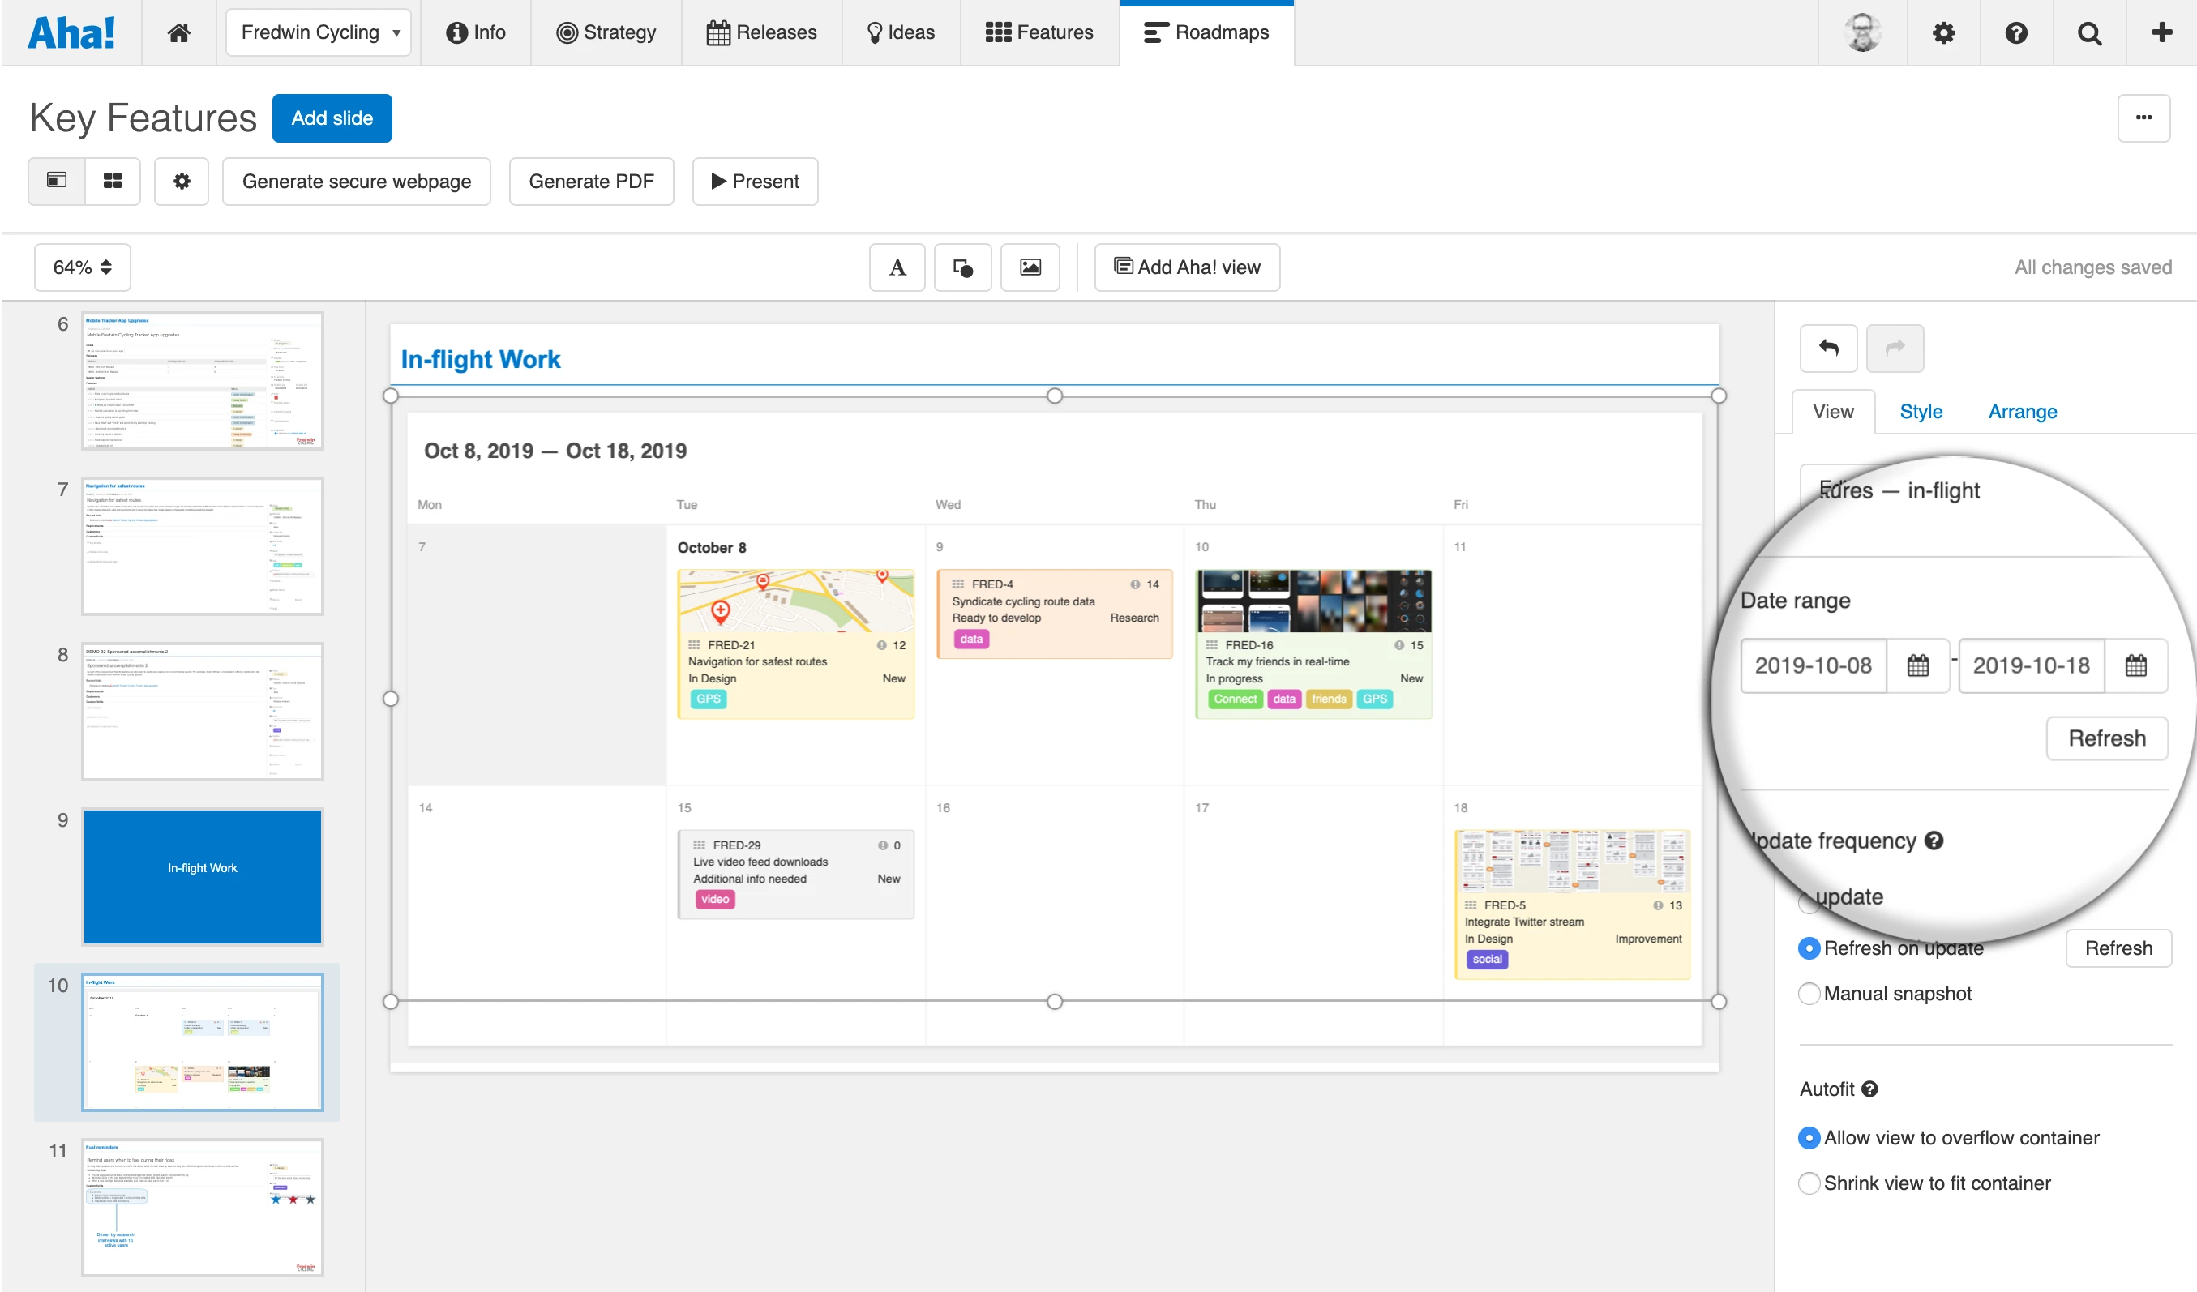Open start date calendar picker
This screenshot has height=1292, width=2197.
(1917, 665)
